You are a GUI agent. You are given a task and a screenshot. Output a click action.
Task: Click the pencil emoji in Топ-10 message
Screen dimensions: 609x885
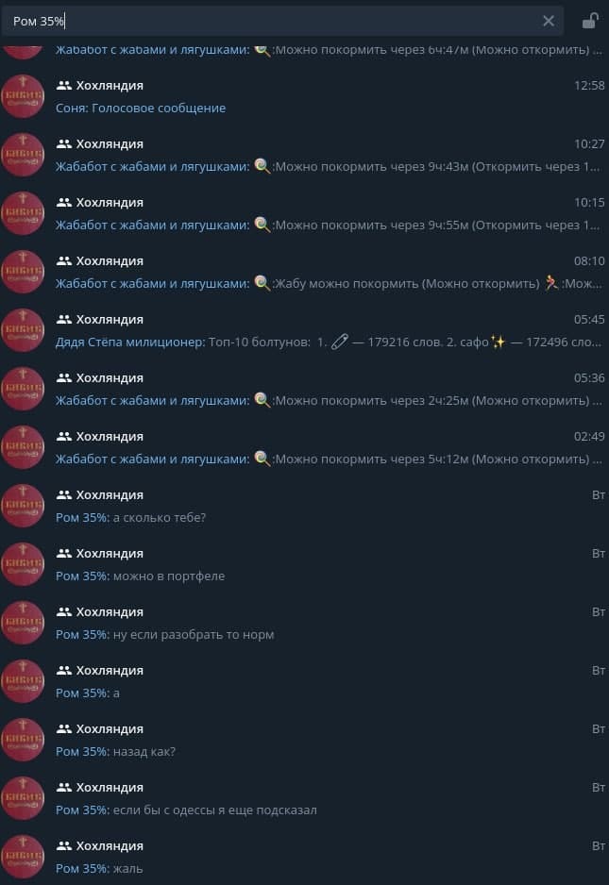click(340, 342)
